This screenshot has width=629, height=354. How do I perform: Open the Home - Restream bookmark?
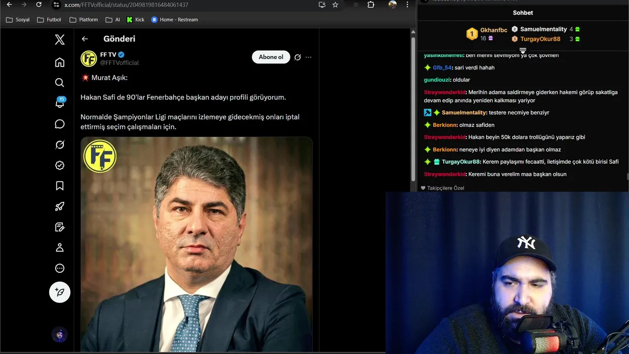pos(174,20)
